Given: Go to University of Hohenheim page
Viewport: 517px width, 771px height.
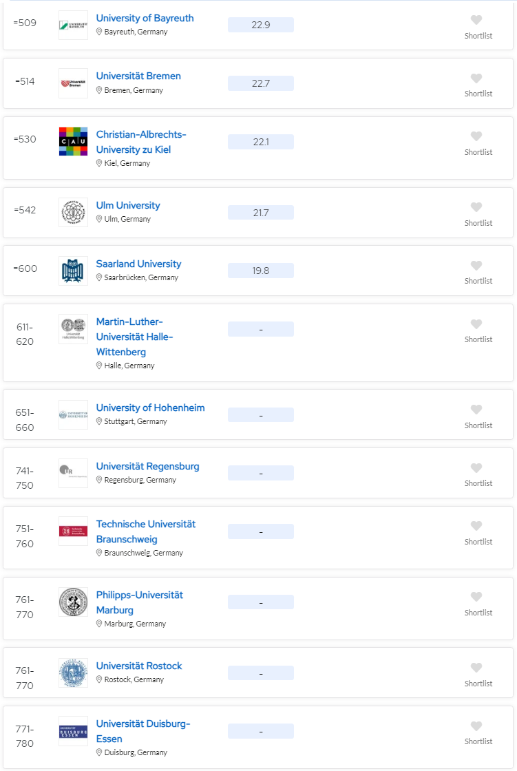Looking at the screenshot, I should coord(150,408).
